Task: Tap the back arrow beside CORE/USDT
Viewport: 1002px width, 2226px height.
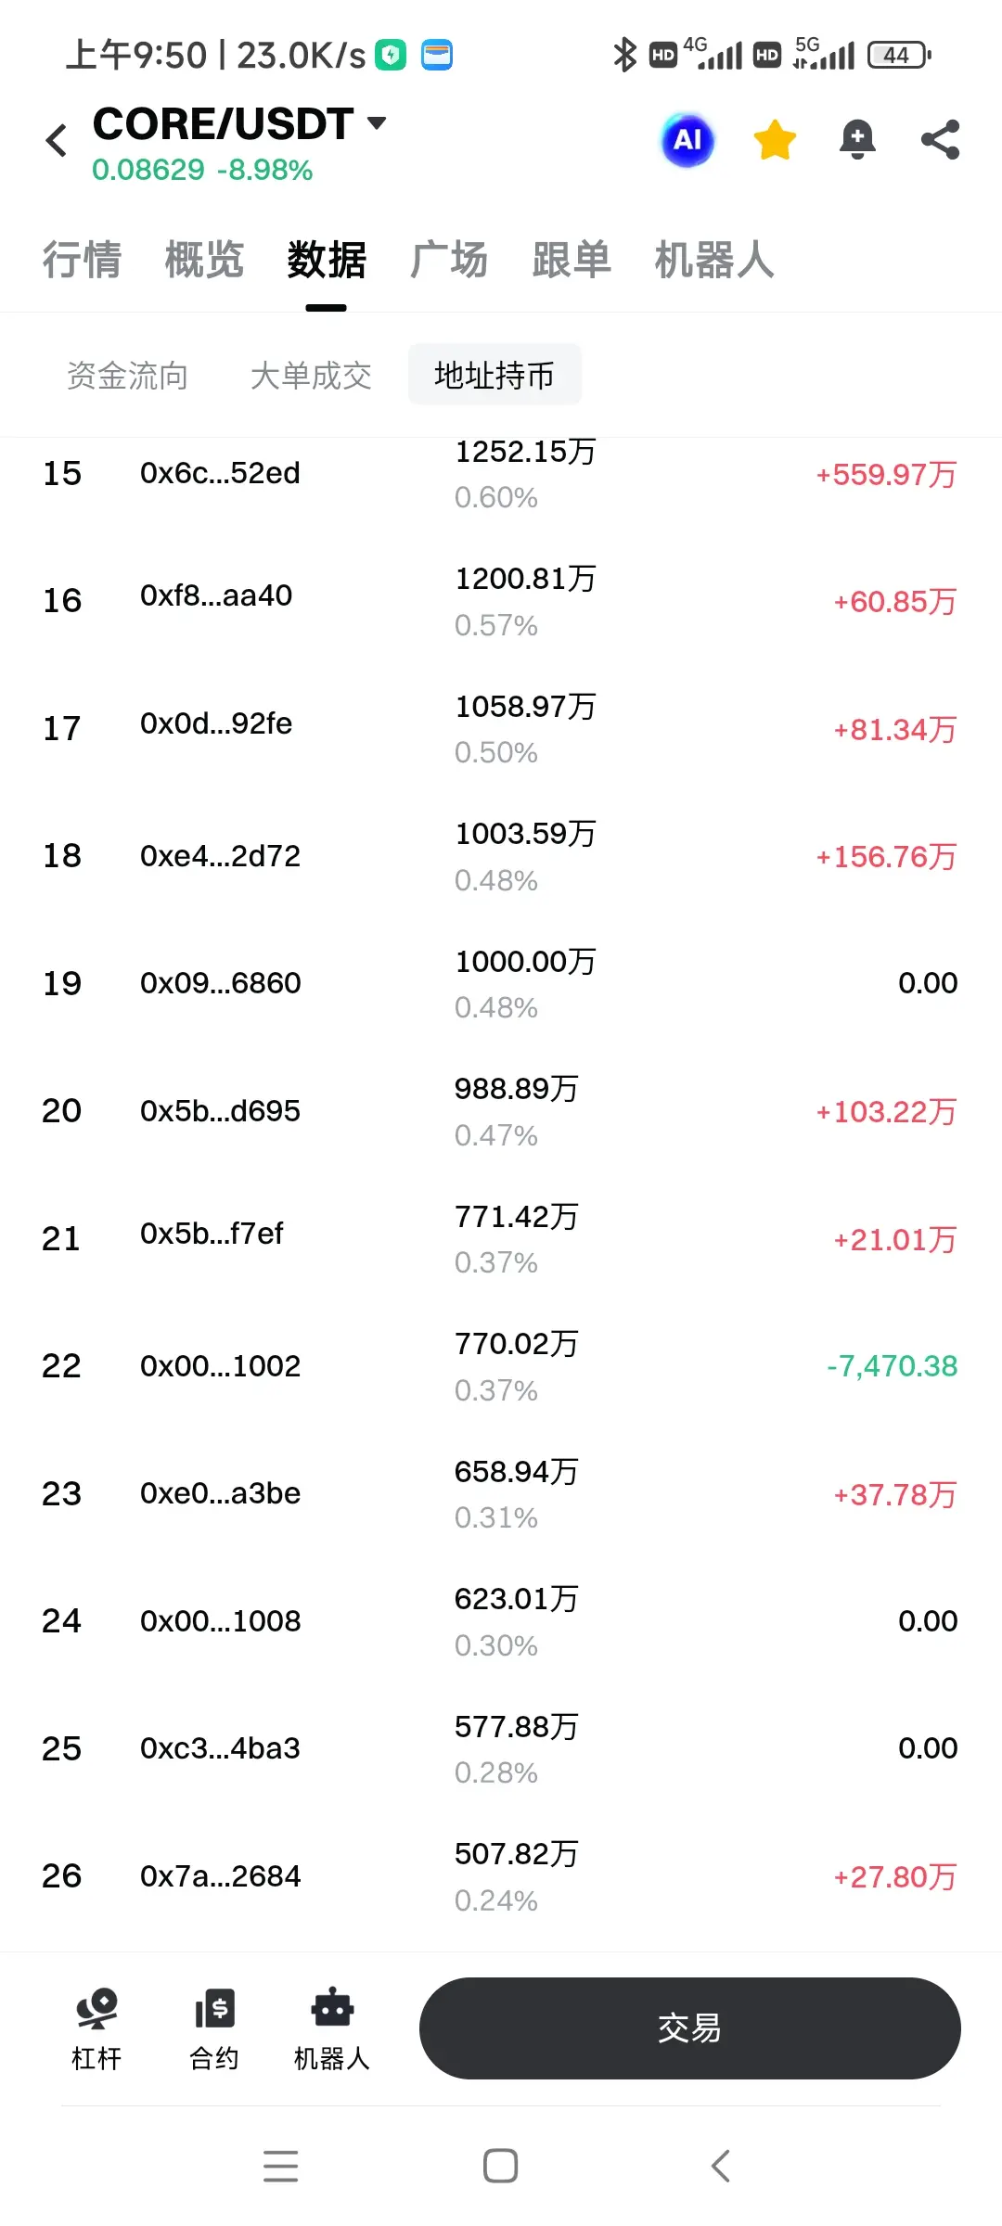Action: click(57, 141)
